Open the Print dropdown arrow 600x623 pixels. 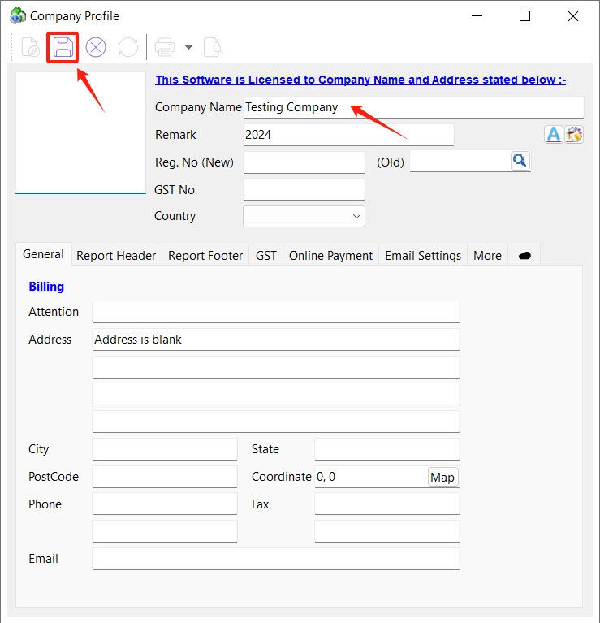point(188,48)
